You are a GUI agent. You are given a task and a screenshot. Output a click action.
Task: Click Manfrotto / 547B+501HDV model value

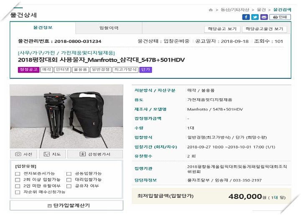215,110
